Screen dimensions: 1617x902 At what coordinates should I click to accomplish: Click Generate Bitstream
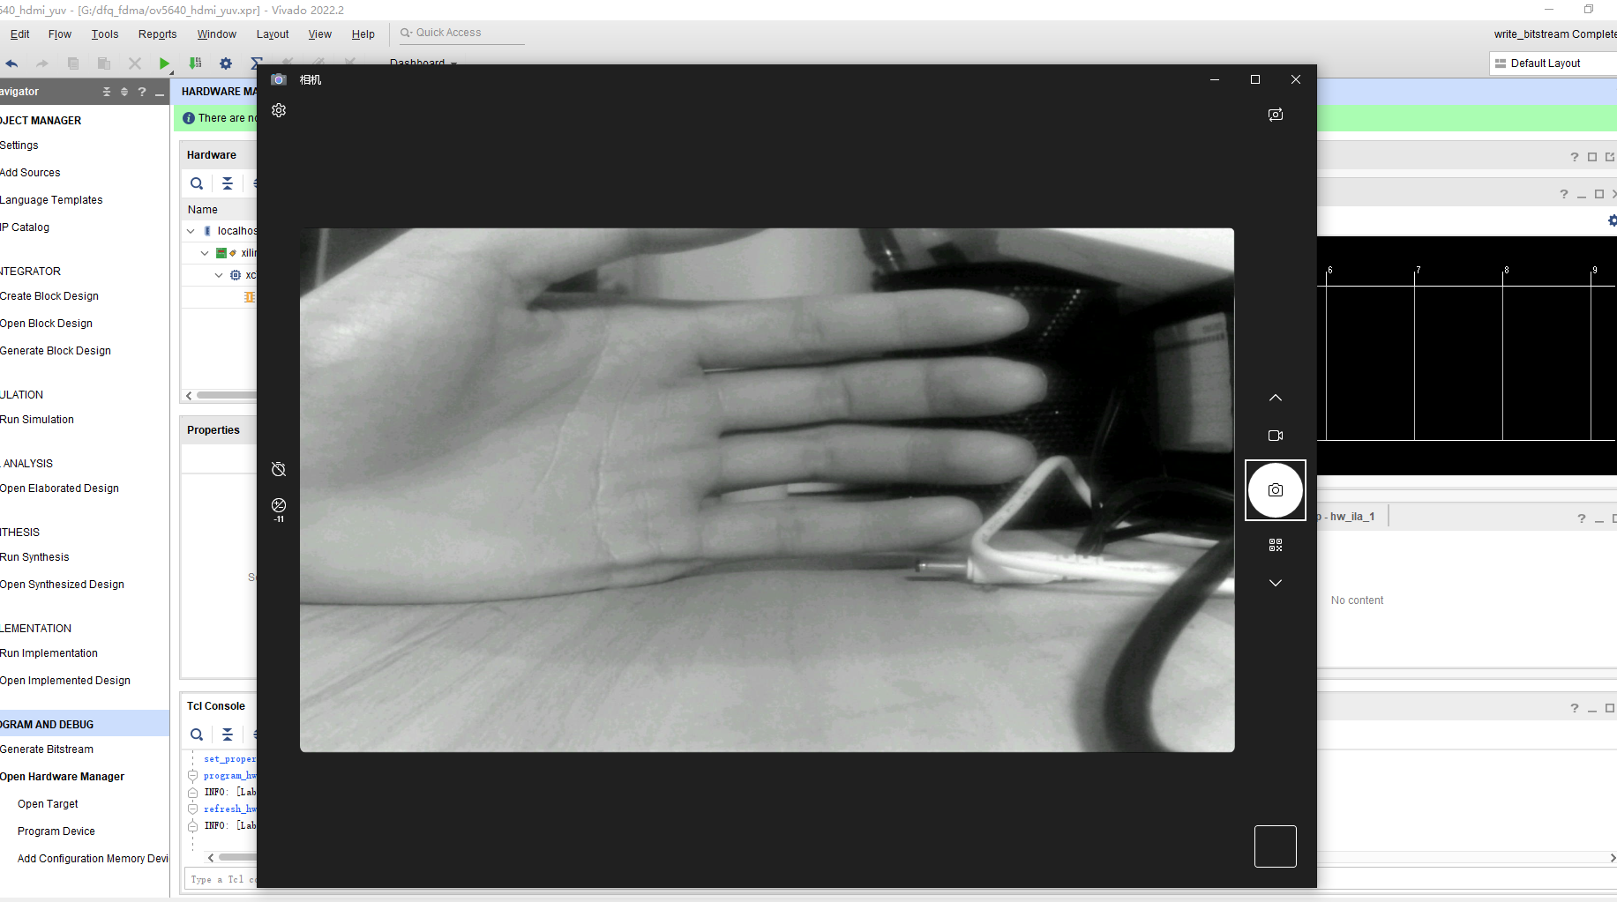click(x=47, y=749)
